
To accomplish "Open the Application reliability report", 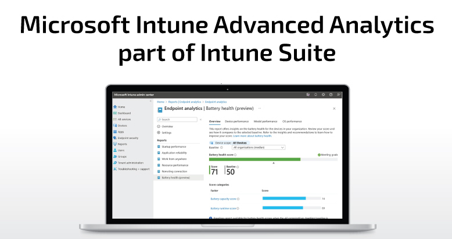I will pyautogui.click(x=172, y=153).
